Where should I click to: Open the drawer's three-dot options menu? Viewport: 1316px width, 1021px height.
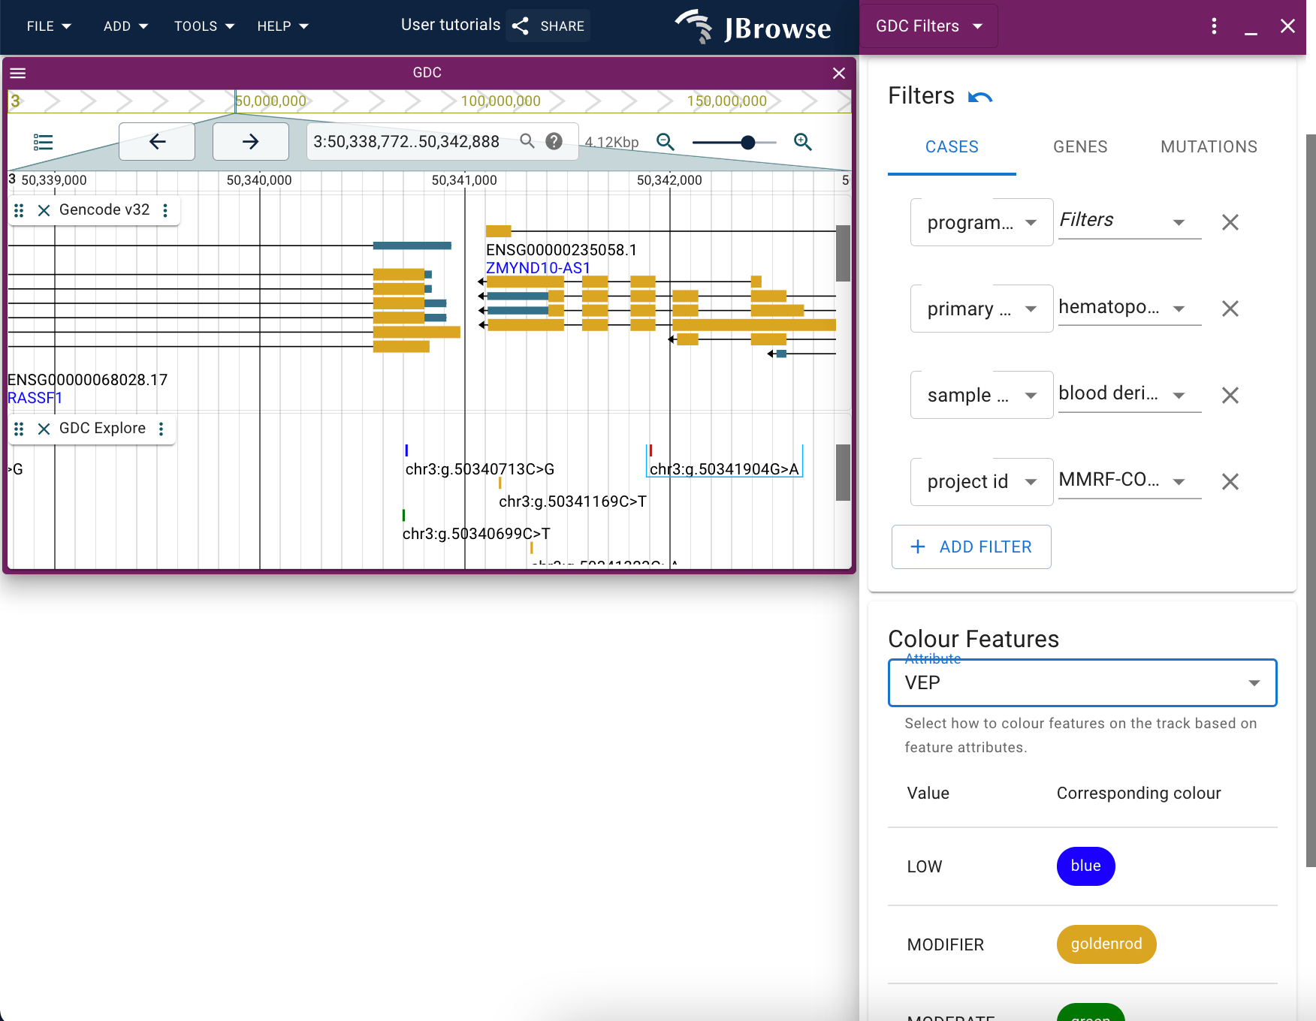click(x=1214, y=26)
